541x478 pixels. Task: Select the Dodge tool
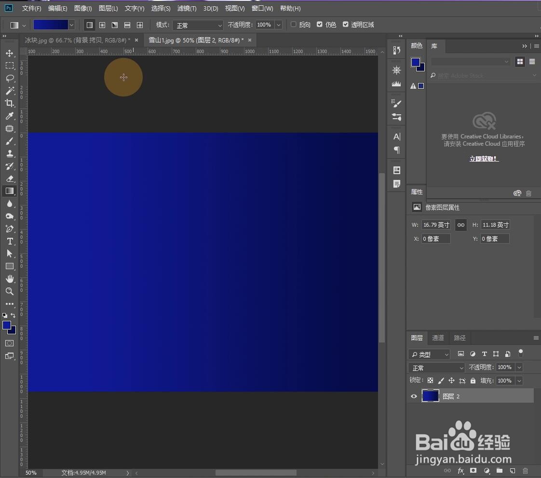point(9,216)
